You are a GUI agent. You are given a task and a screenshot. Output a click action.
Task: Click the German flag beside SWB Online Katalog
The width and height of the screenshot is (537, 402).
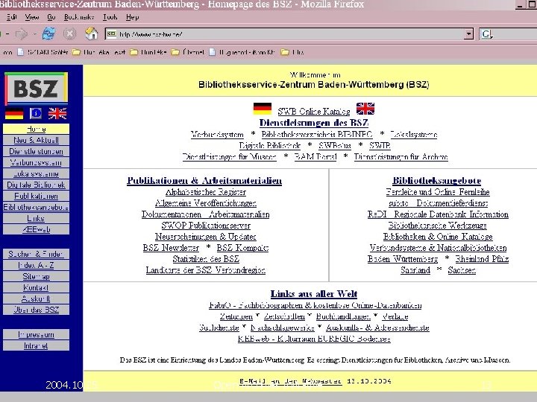[x=263, y=109]
